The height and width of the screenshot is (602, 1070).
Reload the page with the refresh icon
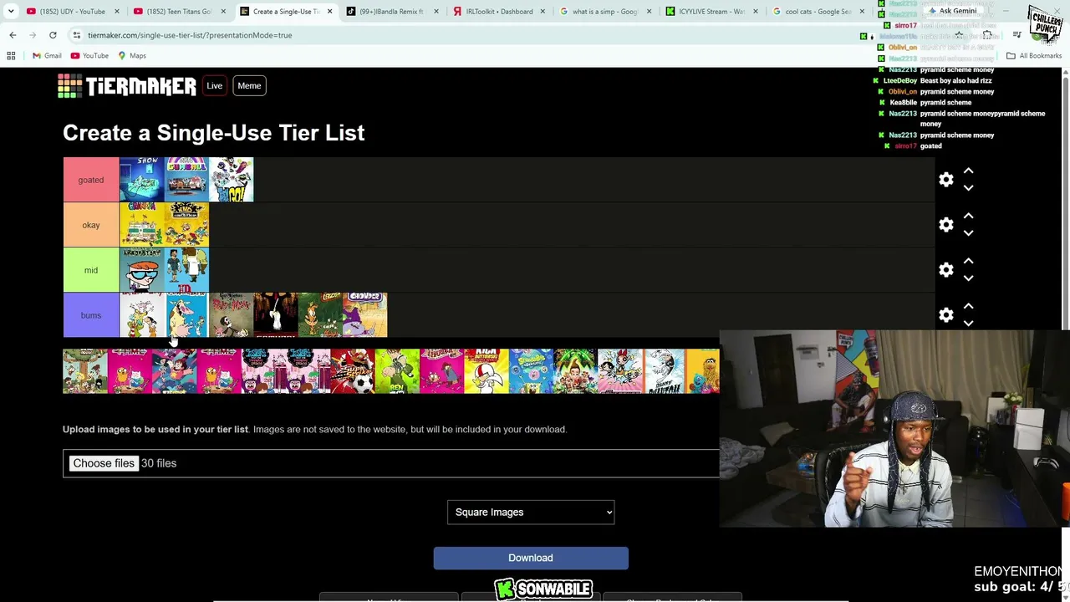pyautogui.click(x=53, y=35)
